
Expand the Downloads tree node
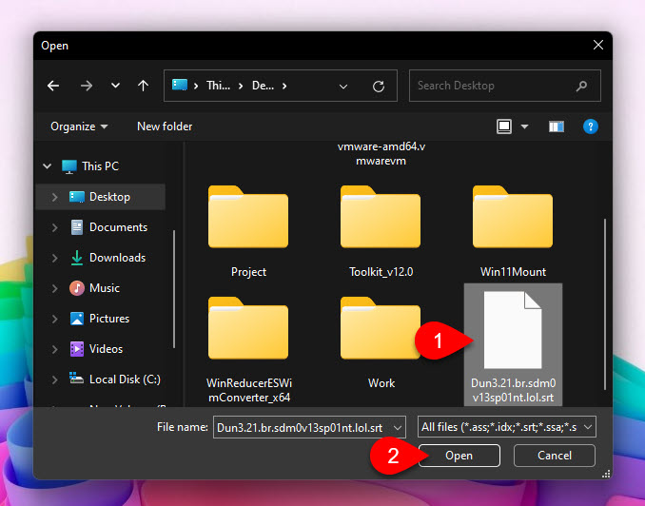(x=54, y=258)
